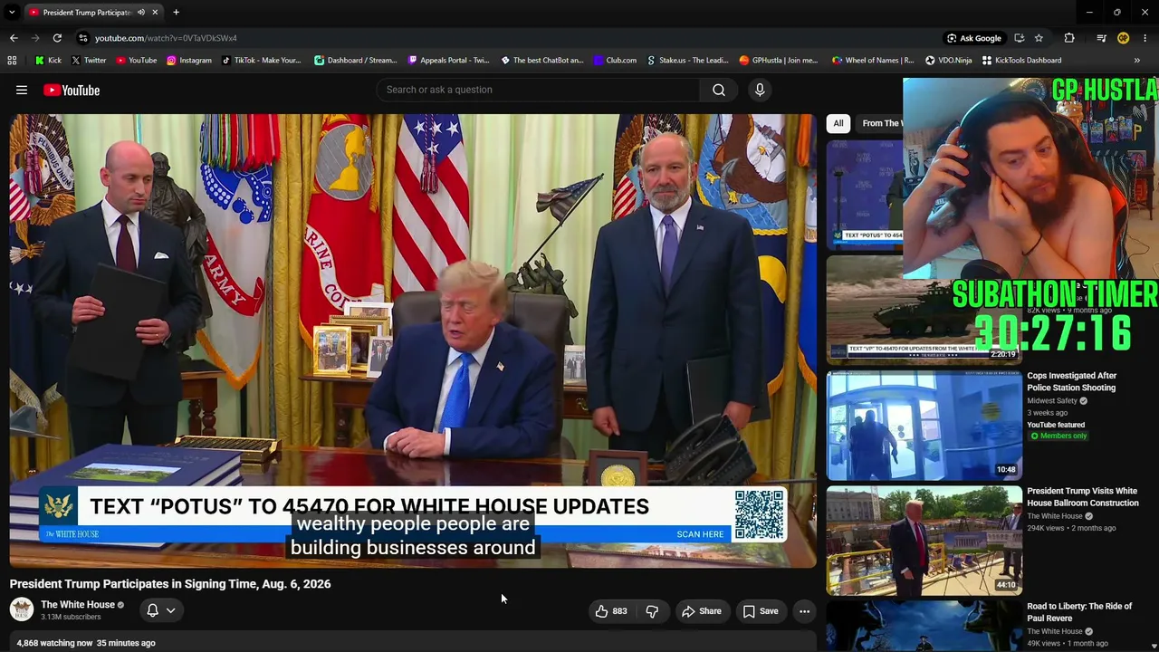This screenshot has height=652, width=1159.
Task: Go back with the browser back arrow
Action: [14, 38]
